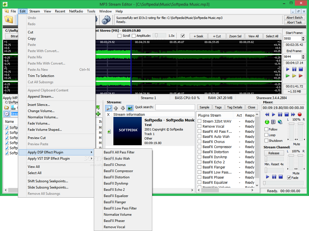The image size is (309, 231).
Task: Open the Tools menu
Action: coord(91,11)
